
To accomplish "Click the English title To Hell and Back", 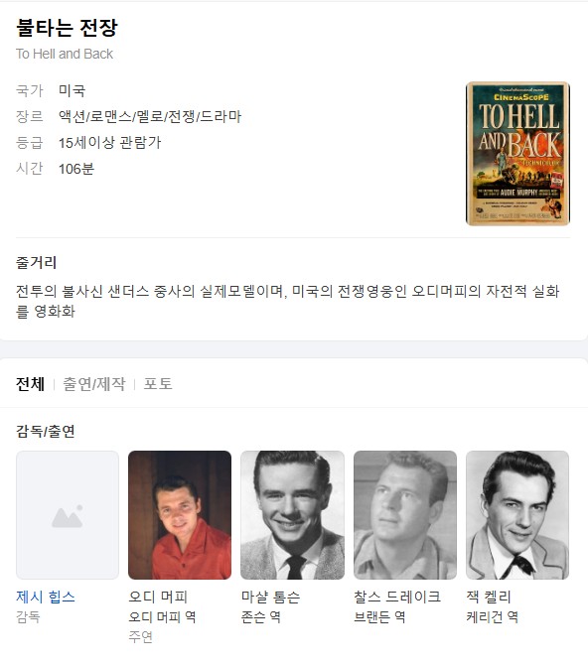I will click(x=65, y=54).
